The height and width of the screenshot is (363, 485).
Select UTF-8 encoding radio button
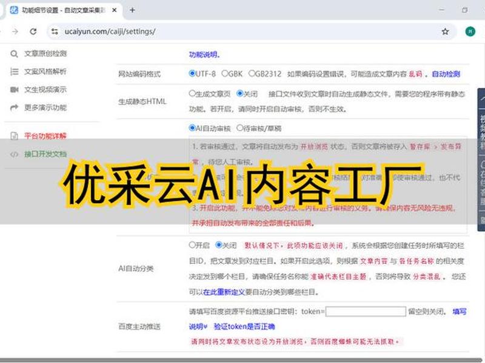click(192, 73)
